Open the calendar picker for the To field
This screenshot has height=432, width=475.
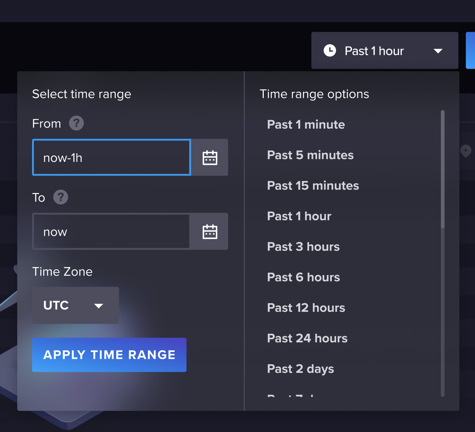210,231
